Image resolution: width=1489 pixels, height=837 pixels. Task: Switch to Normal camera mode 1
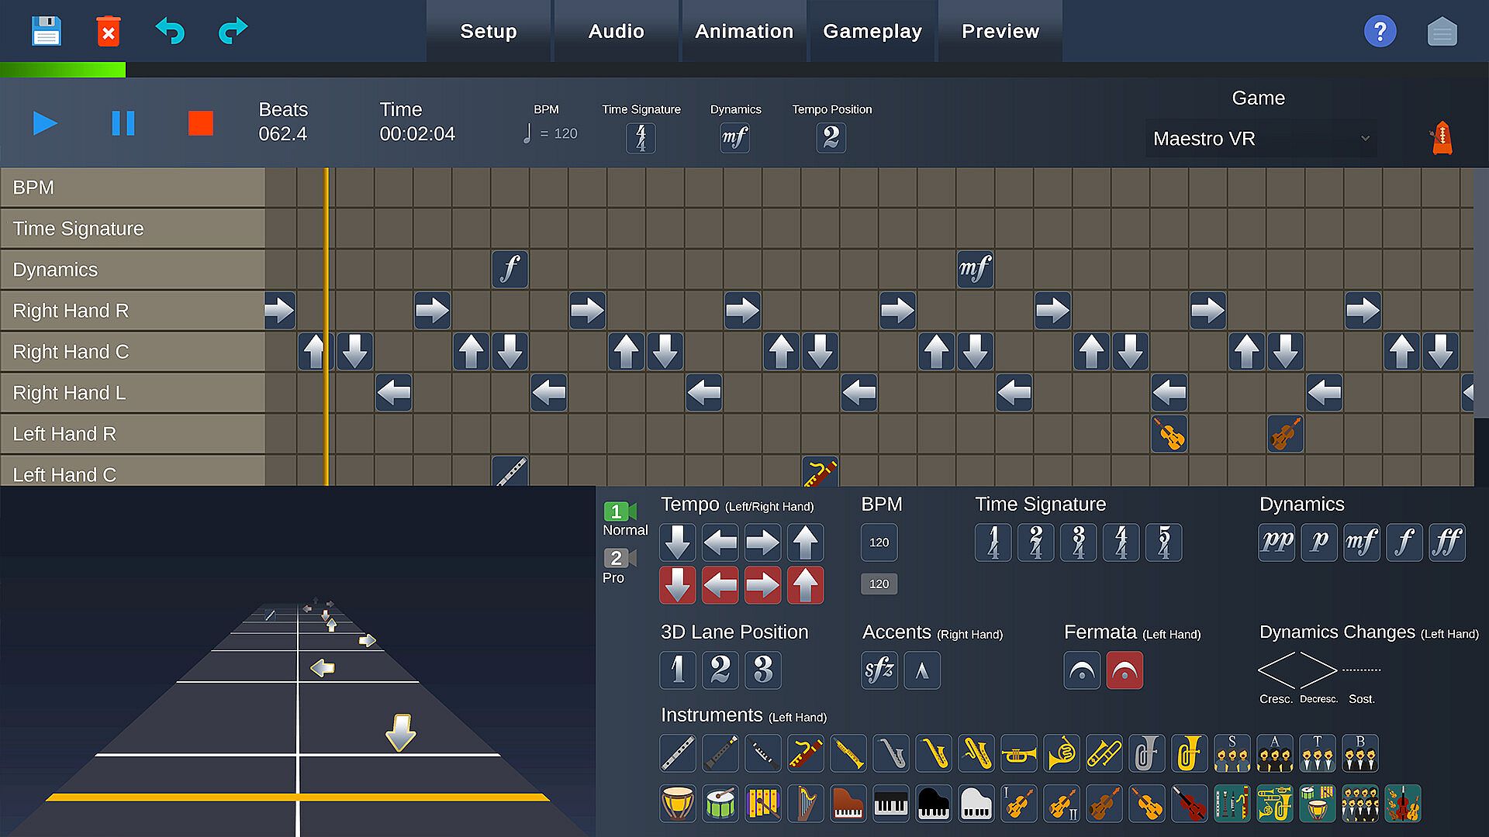620,512
